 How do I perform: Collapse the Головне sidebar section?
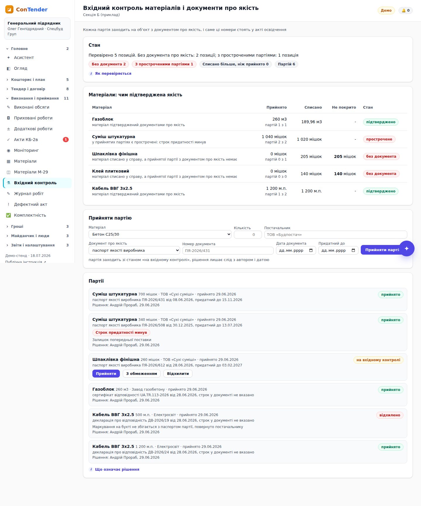[x=37, y=49]
